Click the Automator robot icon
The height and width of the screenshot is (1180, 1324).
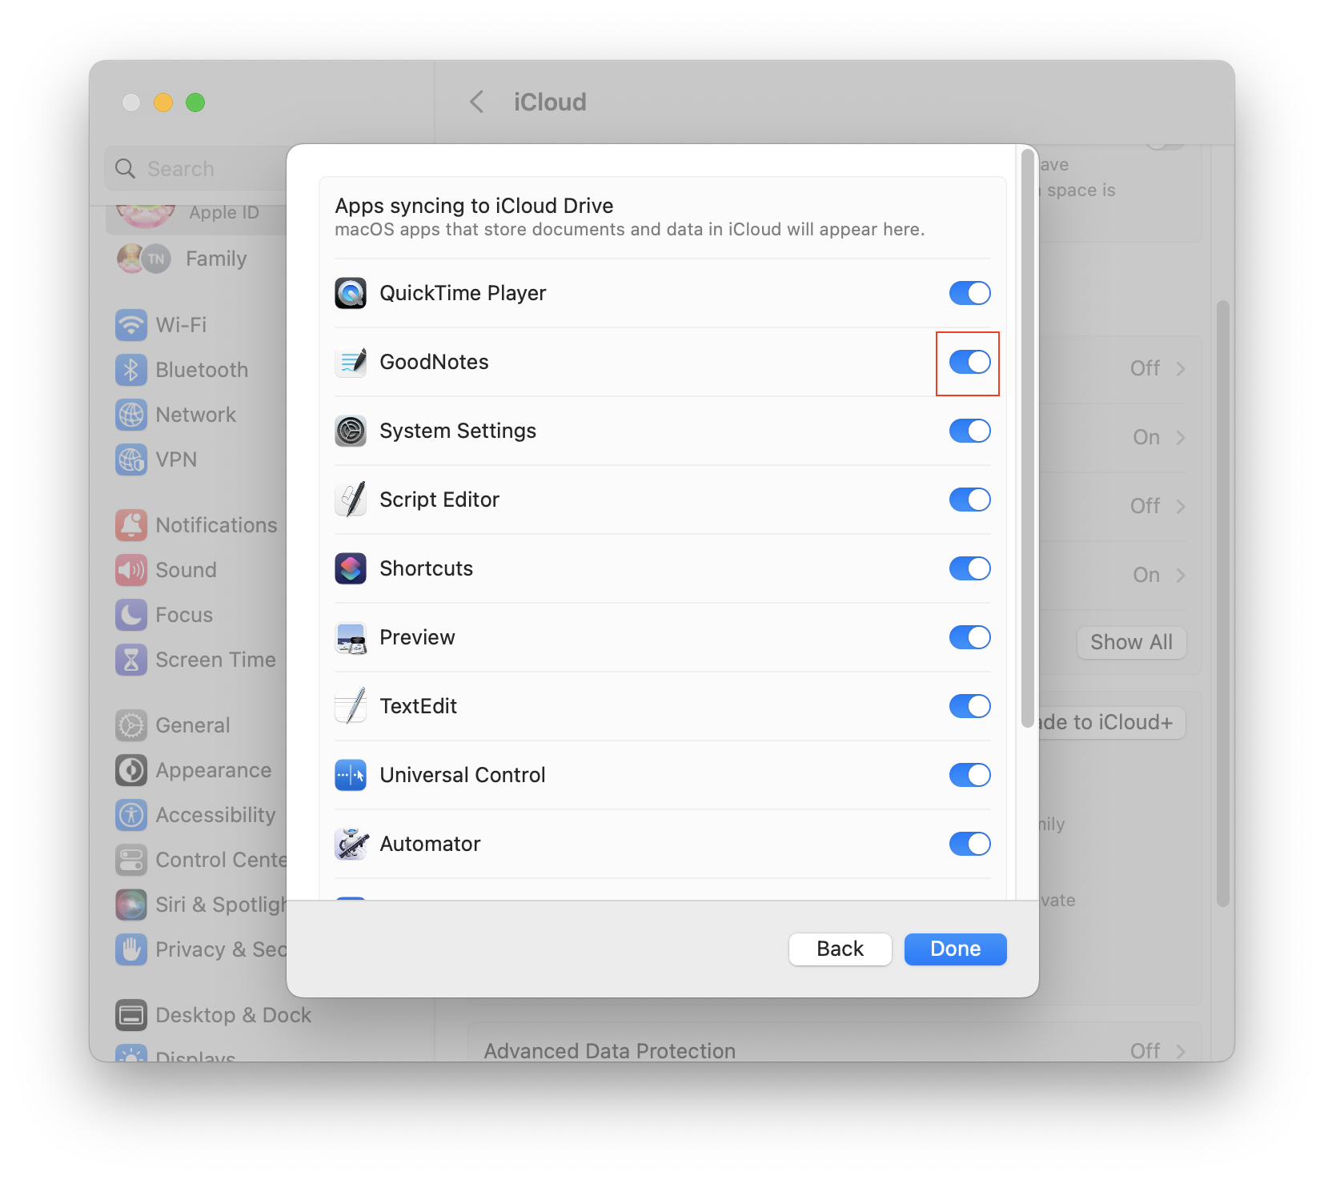click(351, 844)
